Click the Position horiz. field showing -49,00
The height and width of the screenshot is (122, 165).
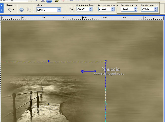point(127,9)
